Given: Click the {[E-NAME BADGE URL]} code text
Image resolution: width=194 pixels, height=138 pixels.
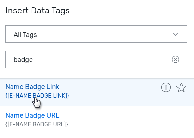Looking at the screenshot, I should (x=37, y=124).
